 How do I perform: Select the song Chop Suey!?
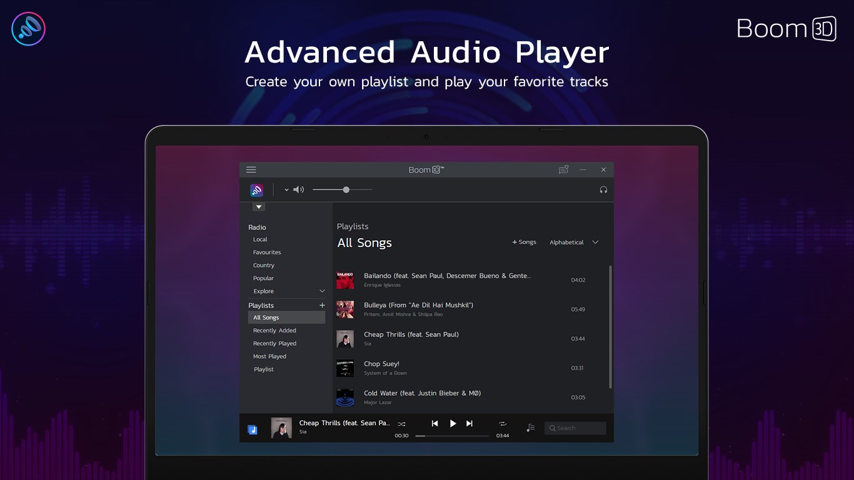[381, 364]
